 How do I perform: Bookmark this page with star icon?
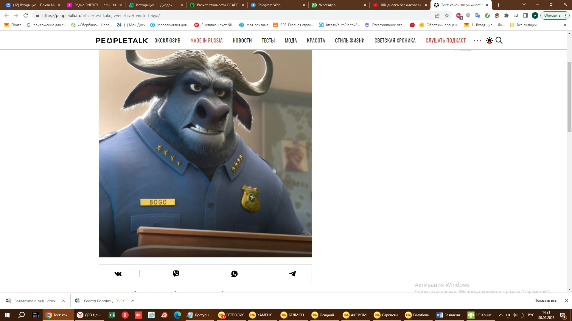[x=447, y=15]
